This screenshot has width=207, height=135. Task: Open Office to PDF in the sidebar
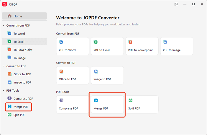click(x=24, y=74)
